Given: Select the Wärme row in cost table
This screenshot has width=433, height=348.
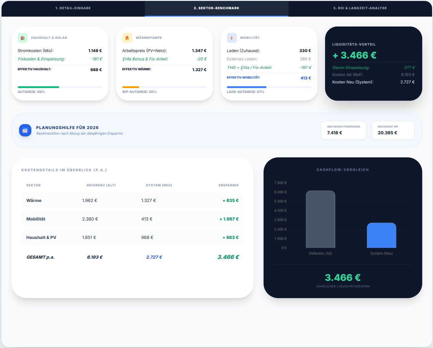Looking at the screenshot, I should [133, 200].
